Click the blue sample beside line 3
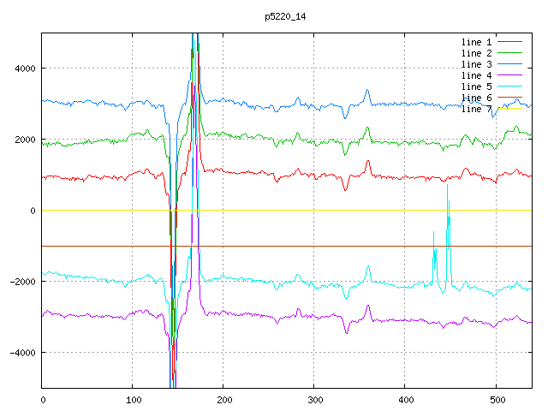Image resolution: width=548 pixels, height=411 pixels. [x=509, y=64]
